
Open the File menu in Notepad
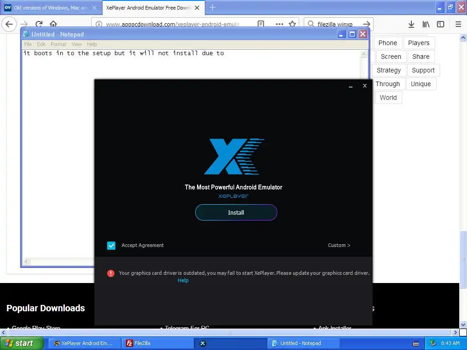tap(28, 44)
